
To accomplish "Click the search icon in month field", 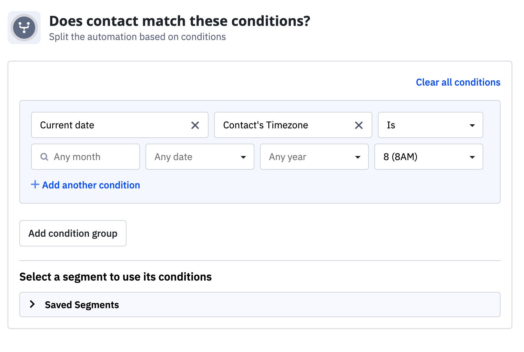I will [x=44, y=157].
